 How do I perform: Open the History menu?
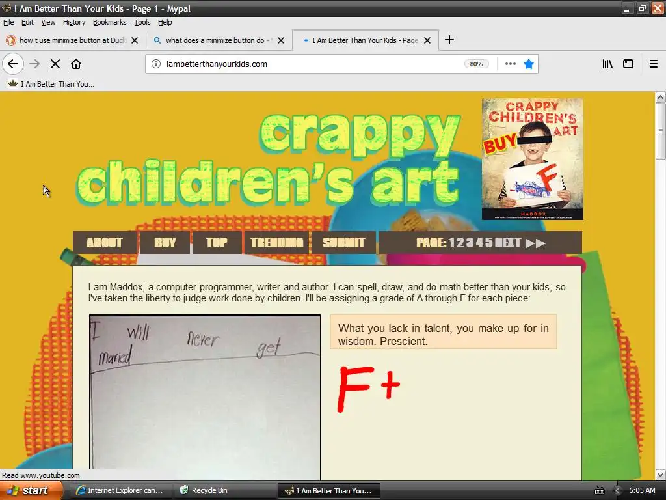coord(74,22)
